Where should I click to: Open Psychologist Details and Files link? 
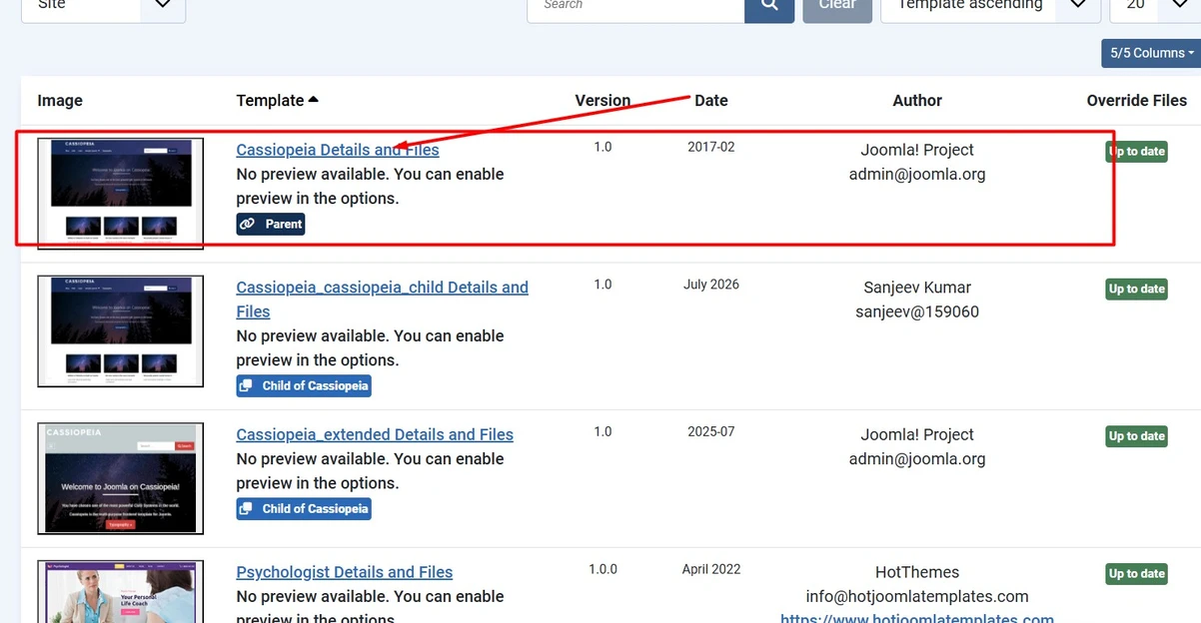(345, 572)
